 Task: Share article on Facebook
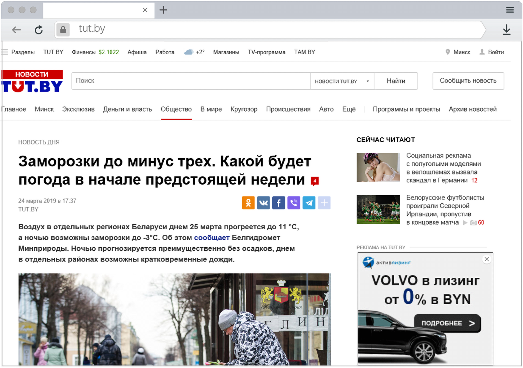point(278,203)
